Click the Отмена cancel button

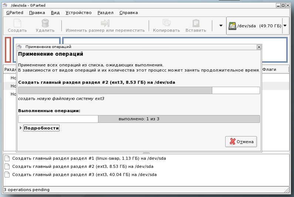[241, 142]
